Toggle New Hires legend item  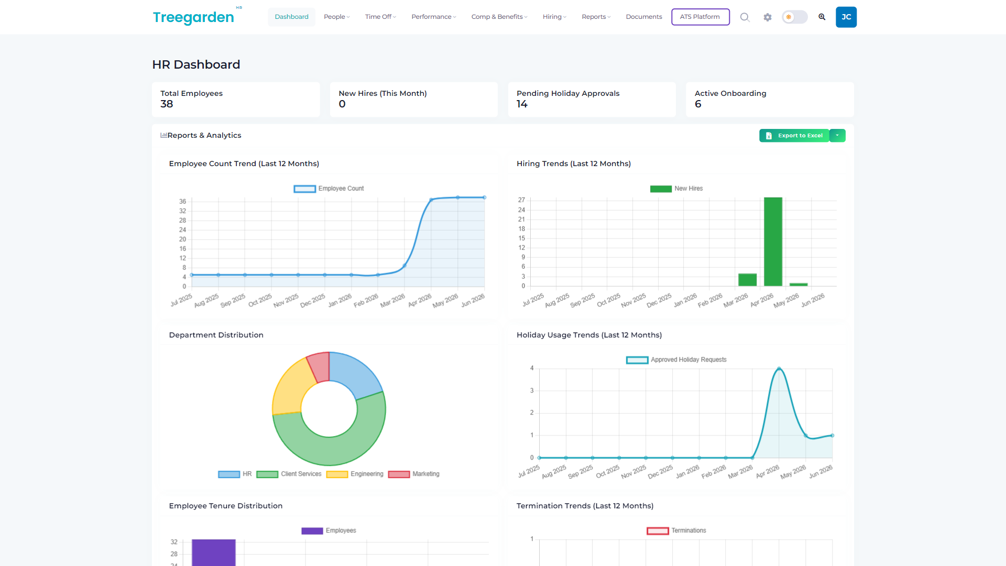point(676,189)
